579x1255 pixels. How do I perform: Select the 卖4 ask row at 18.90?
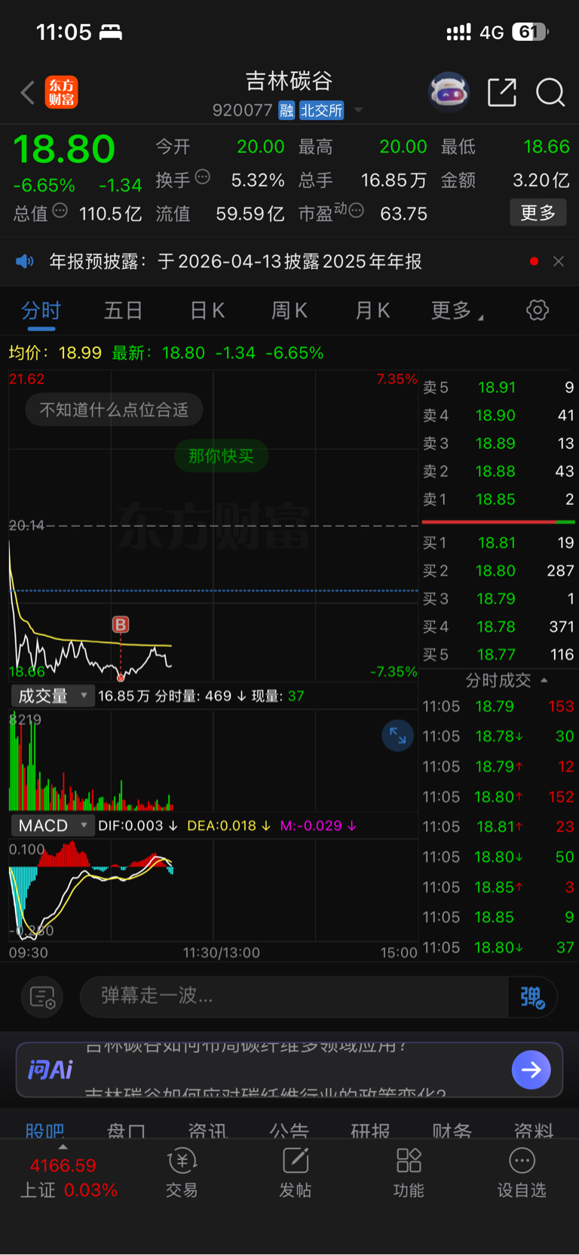pyautogui.click(x=498, y=416)
